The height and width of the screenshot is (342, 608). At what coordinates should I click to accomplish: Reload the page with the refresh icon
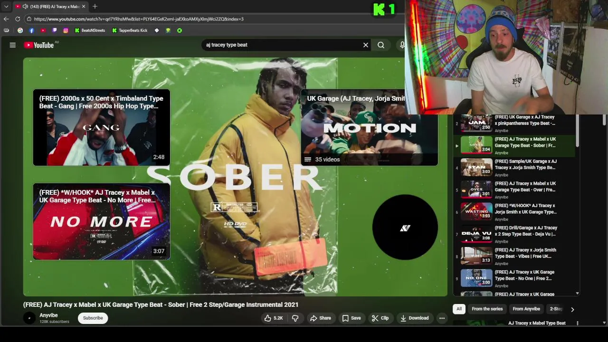click(18, 19)
